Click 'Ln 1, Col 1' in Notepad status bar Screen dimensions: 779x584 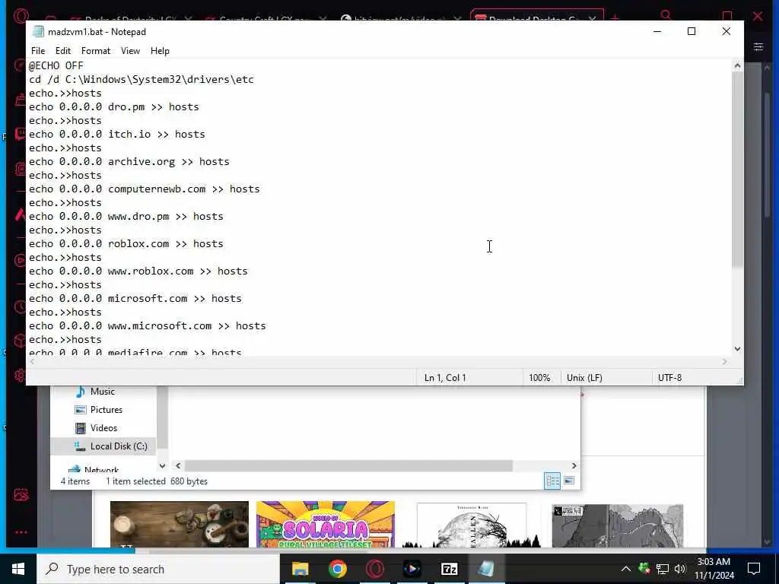click(445, 378)
